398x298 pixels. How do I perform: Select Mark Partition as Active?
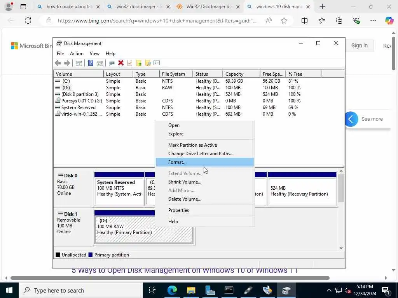click(204, 145)
